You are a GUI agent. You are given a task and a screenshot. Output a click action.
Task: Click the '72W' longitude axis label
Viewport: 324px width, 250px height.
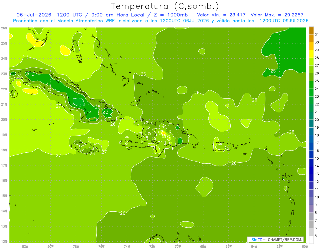coord(152,246)
